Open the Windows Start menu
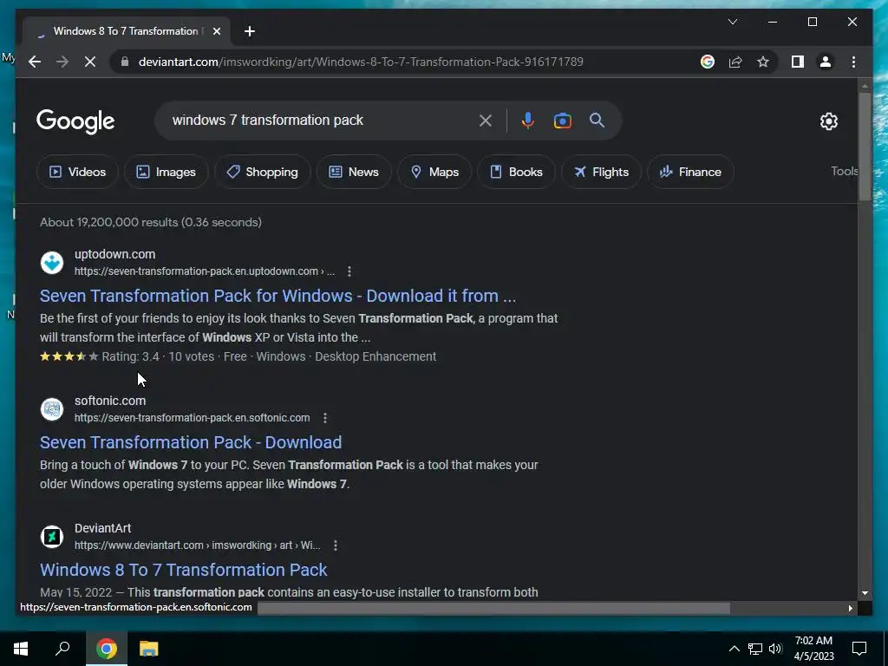Viewport: 888px width, 666px height. pyautogui.click(x=21, y=649)
